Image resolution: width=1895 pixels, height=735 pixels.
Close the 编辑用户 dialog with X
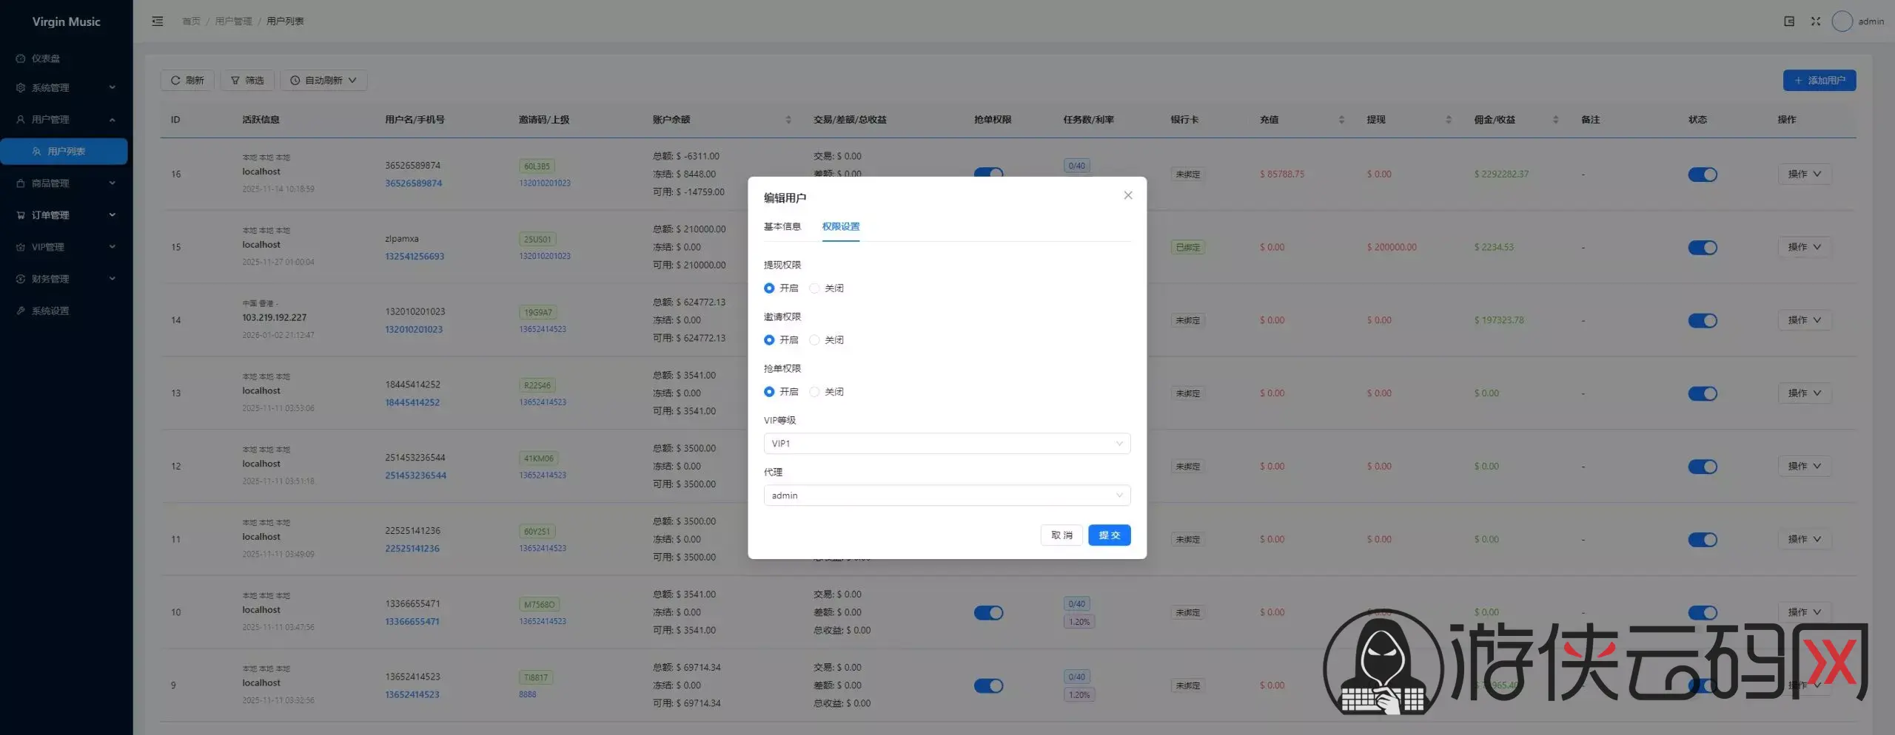coord(1127,195)
